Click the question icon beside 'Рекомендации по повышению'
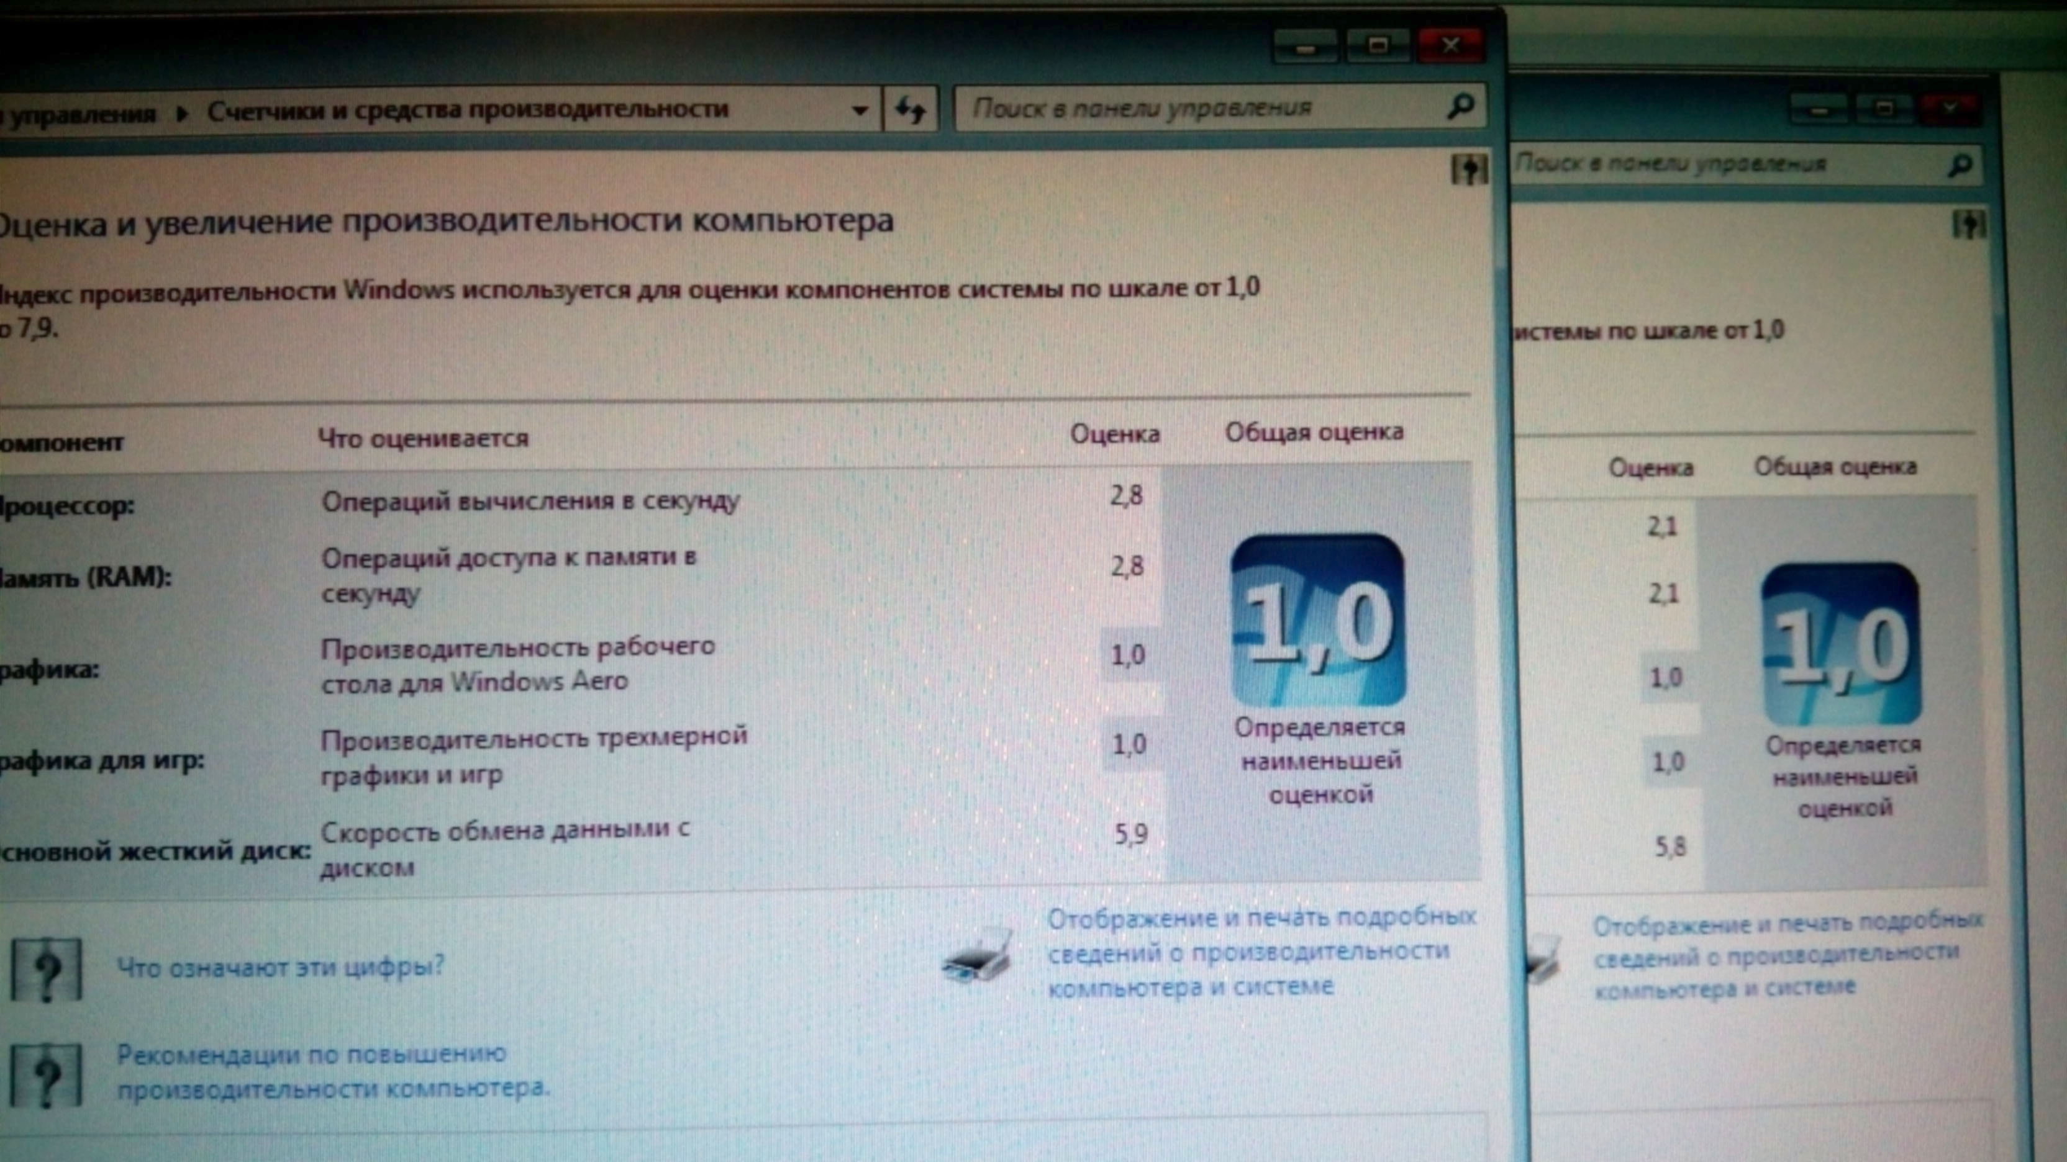Viewport: 2067px width, 1162px height. [x=47, y=1076]
